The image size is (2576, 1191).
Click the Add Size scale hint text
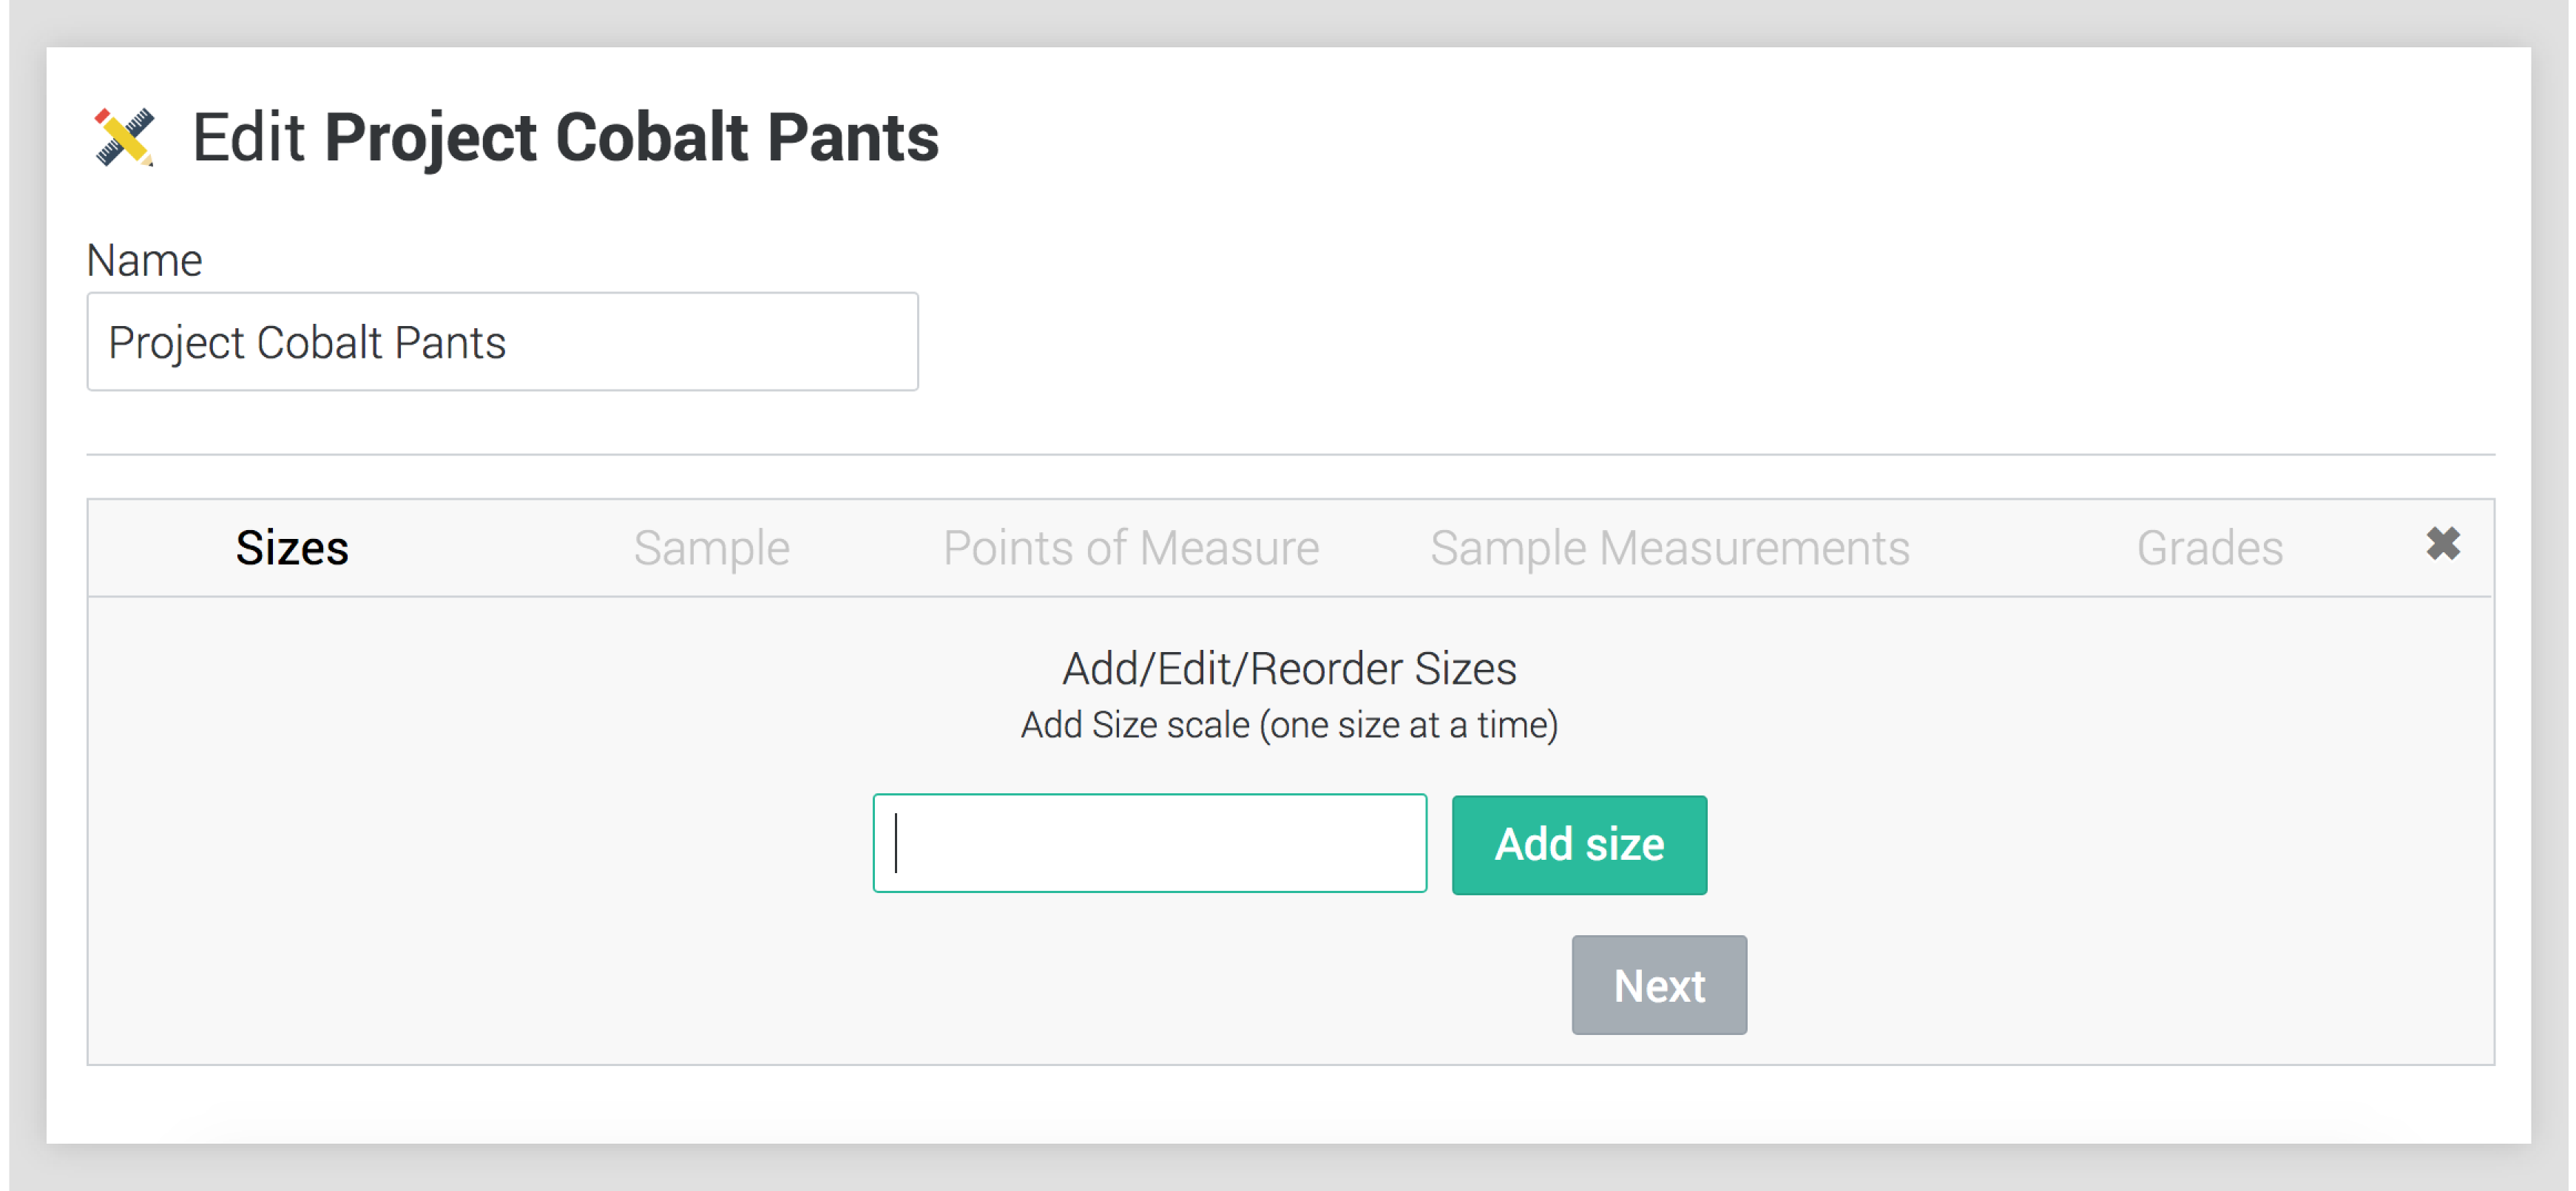coord(1288,725)
